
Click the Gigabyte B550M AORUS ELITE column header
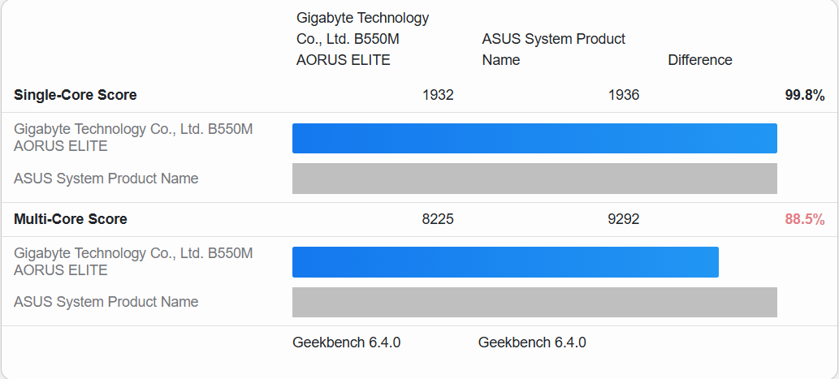coord(362,39)
